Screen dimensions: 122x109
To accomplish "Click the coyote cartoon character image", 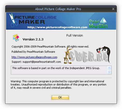I will [x=68, y=55].
